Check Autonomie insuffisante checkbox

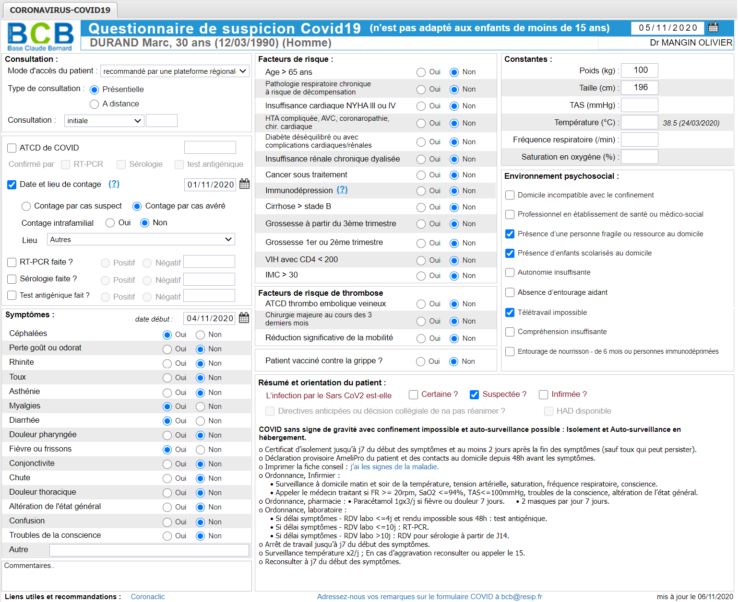coord(510,272)
